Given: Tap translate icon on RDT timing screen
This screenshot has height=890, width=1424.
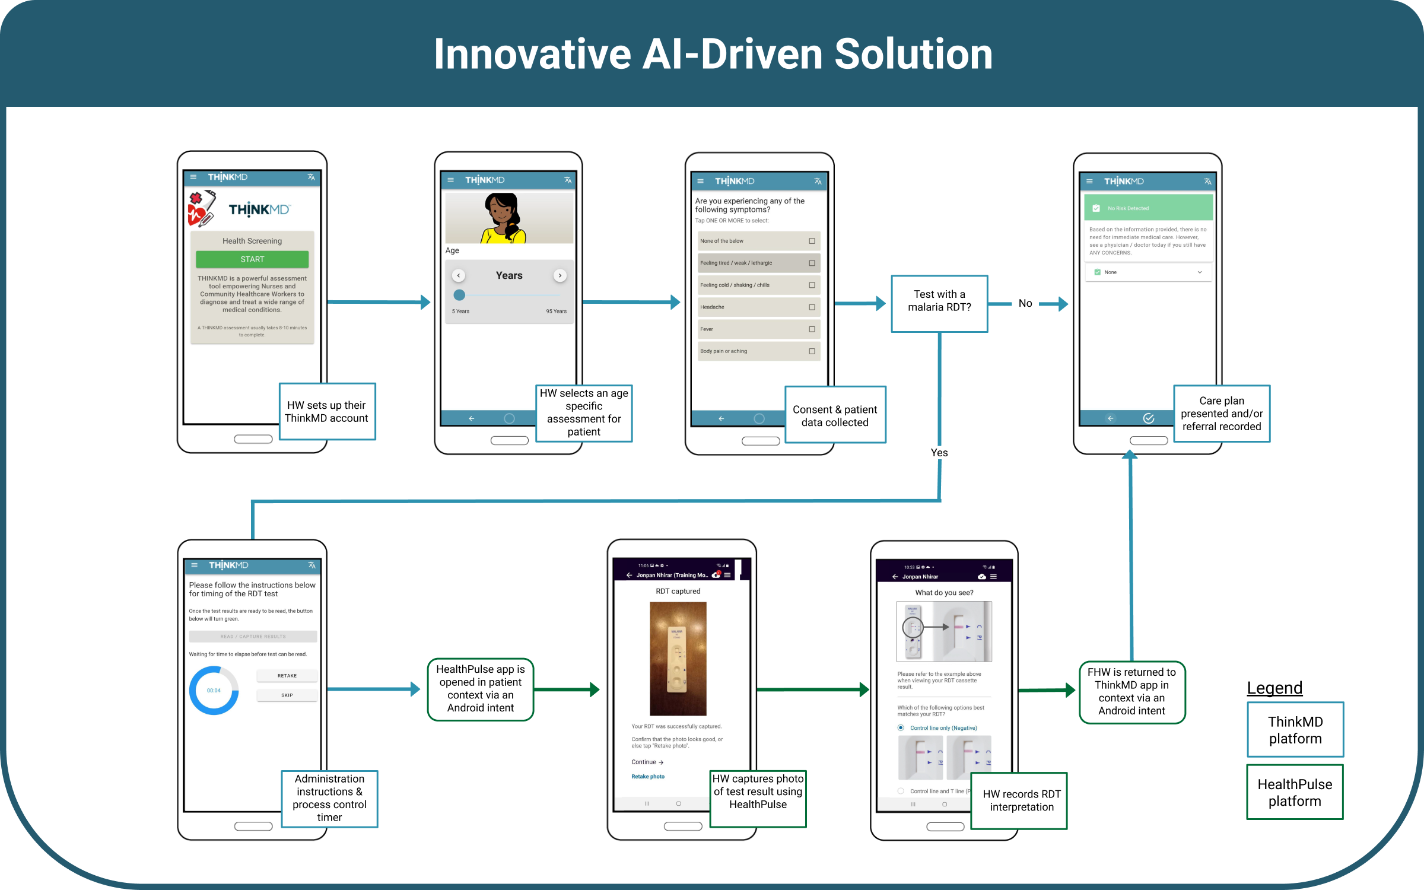Looking at the screenshot, I should pos(311,565).
